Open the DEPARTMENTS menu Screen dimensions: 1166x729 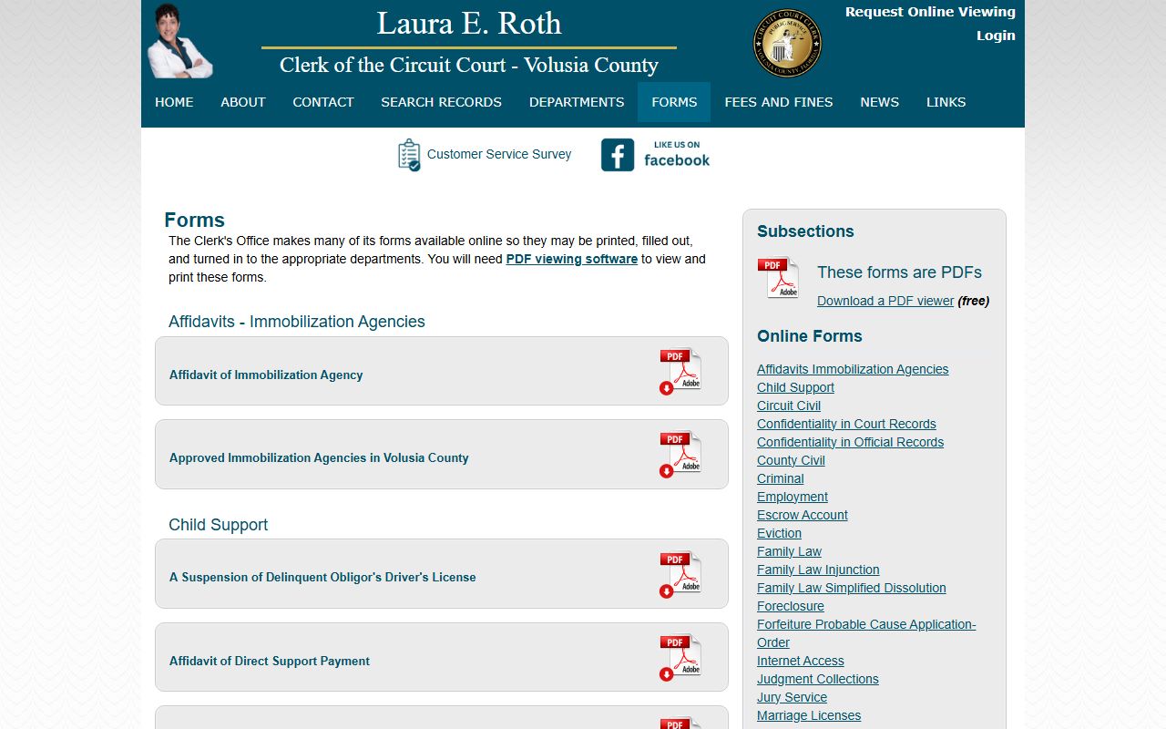pos(577,102)
